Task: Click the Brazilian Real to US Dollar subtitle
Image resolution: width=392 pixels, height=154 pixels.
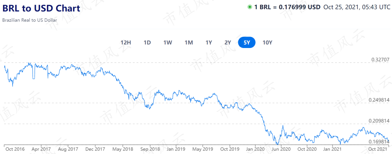Action: pyautogui.click(x=29, y=20)
